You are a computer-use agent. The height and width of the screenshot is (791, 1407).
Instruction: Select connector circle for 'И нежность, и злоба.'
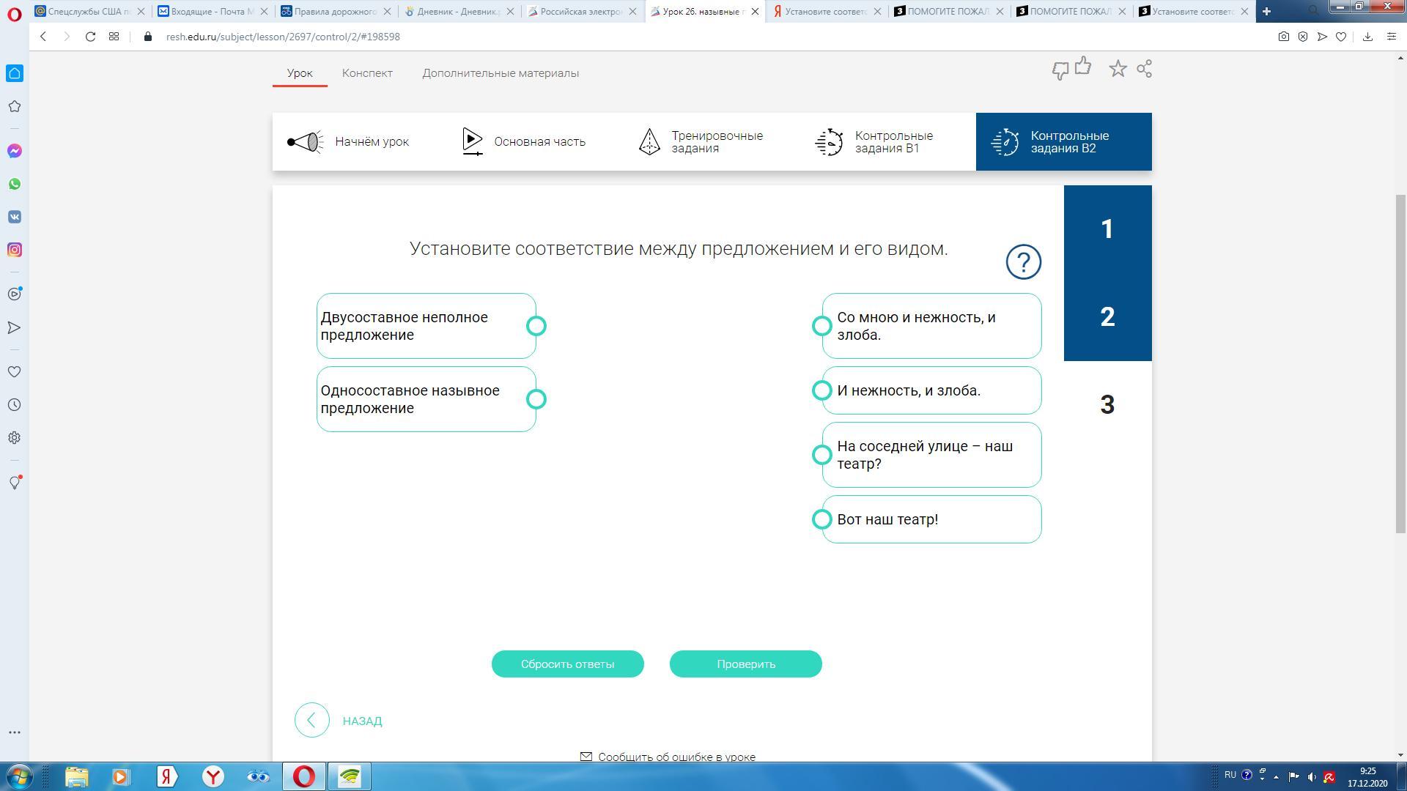pos(821,390)
